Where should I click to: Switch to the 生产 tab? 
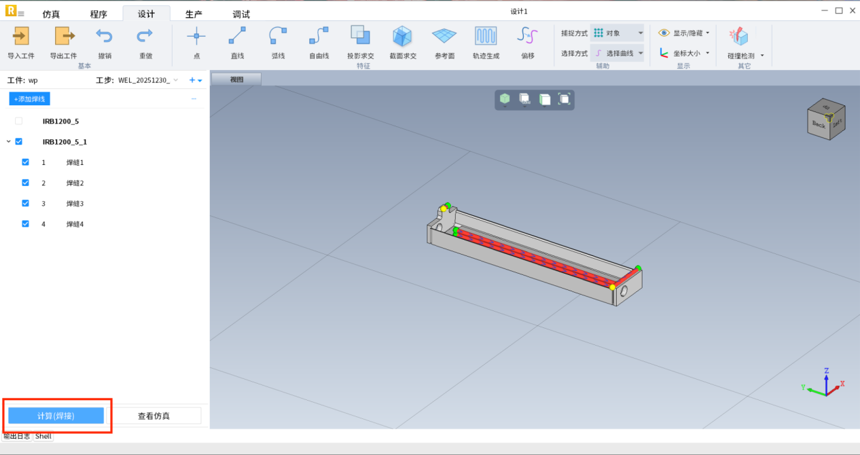pos(194,14)
